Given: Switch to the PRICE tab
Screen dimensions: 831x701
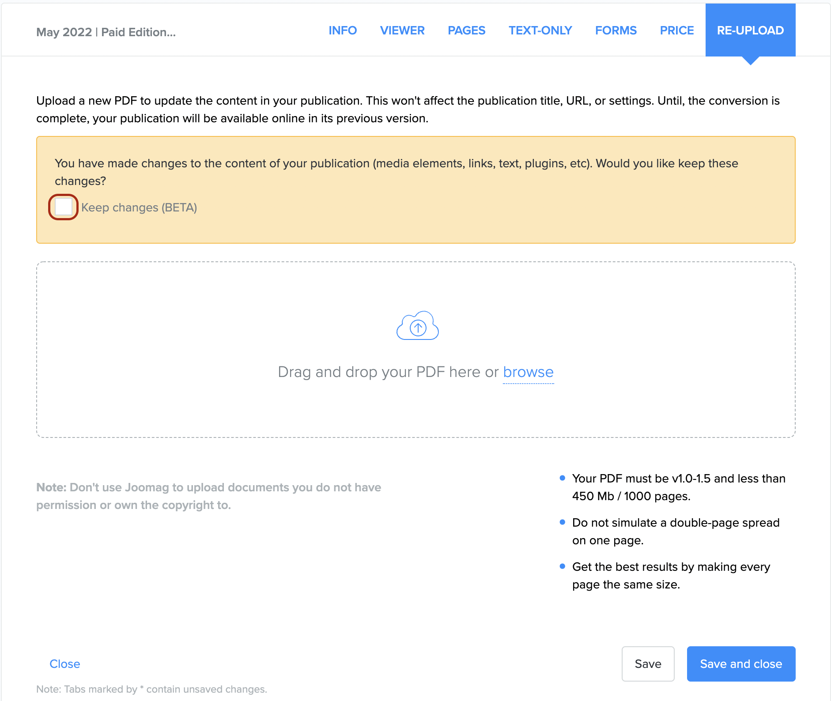Looking at the screenshot, I should [676, 30].
